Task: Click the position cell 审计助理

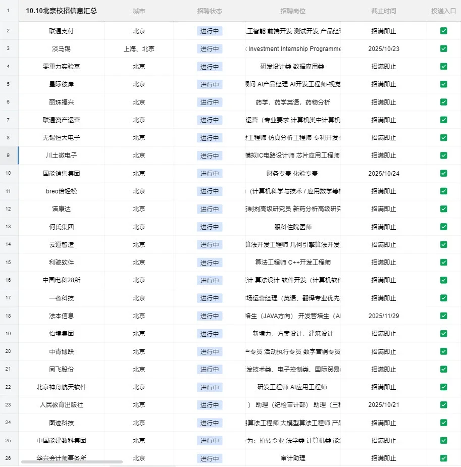Action: tap(293, 458)
